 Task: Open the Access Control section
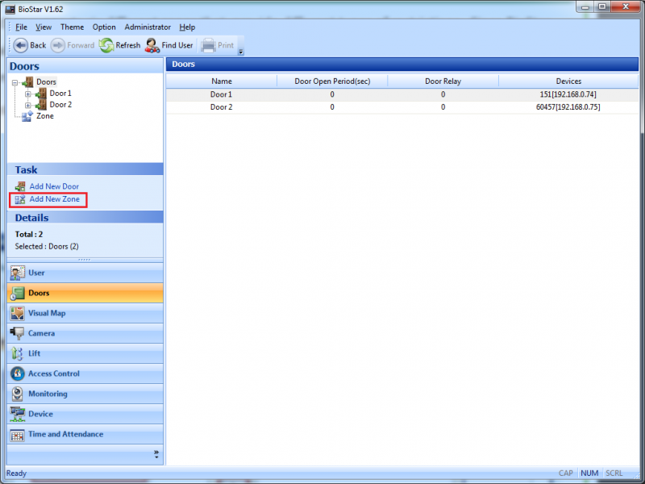54,373
